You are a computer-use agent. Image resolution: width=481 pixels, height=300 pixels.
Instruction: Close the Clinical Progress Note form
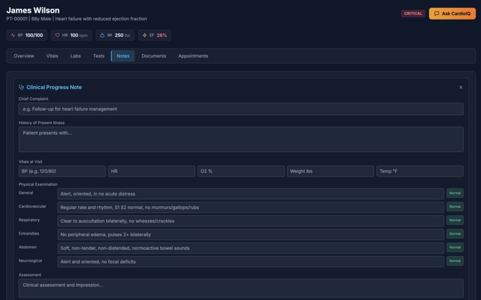[461, 87]
